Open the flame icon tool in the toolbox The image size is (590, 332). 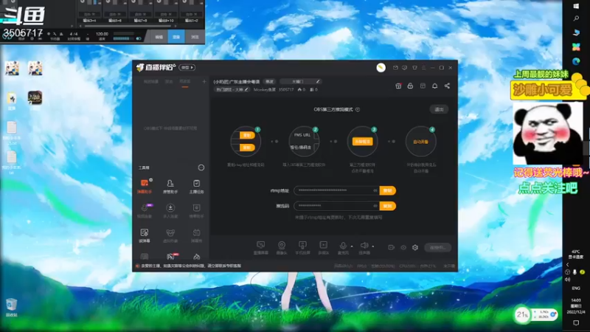(x=196, y=257)
